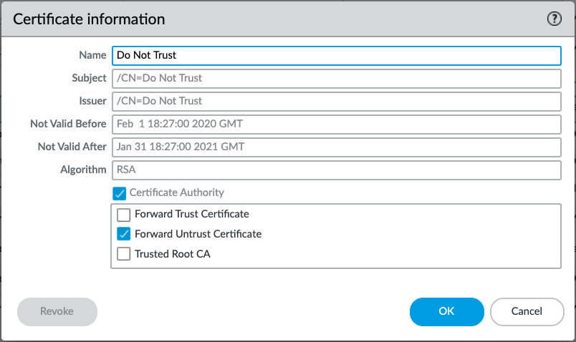The image size is (576, 342).
Task: Open the help question mark icon
Action: 555,19
